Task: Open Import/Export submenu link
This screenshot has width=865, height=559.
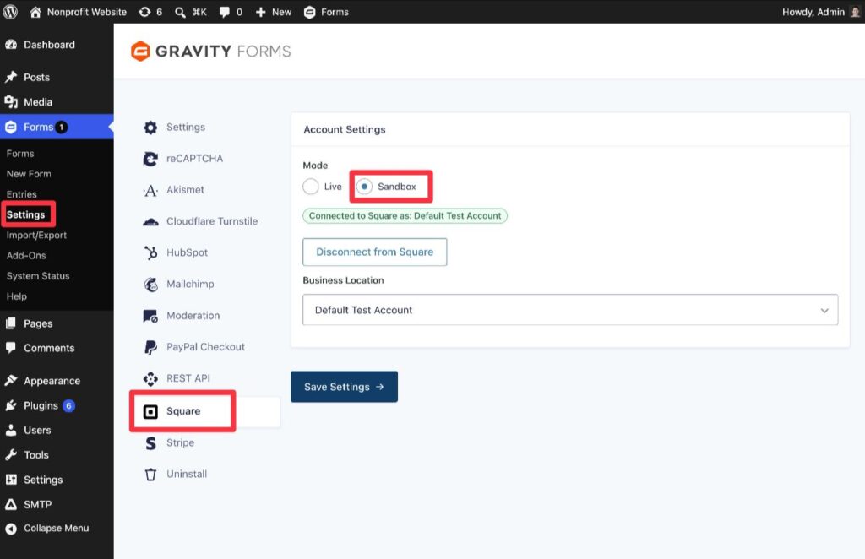Action: (36, 235)
